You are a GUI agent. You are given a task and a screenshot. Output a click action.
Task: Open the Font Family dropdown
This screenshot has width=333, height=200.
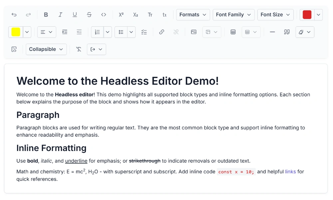(233, 15)
